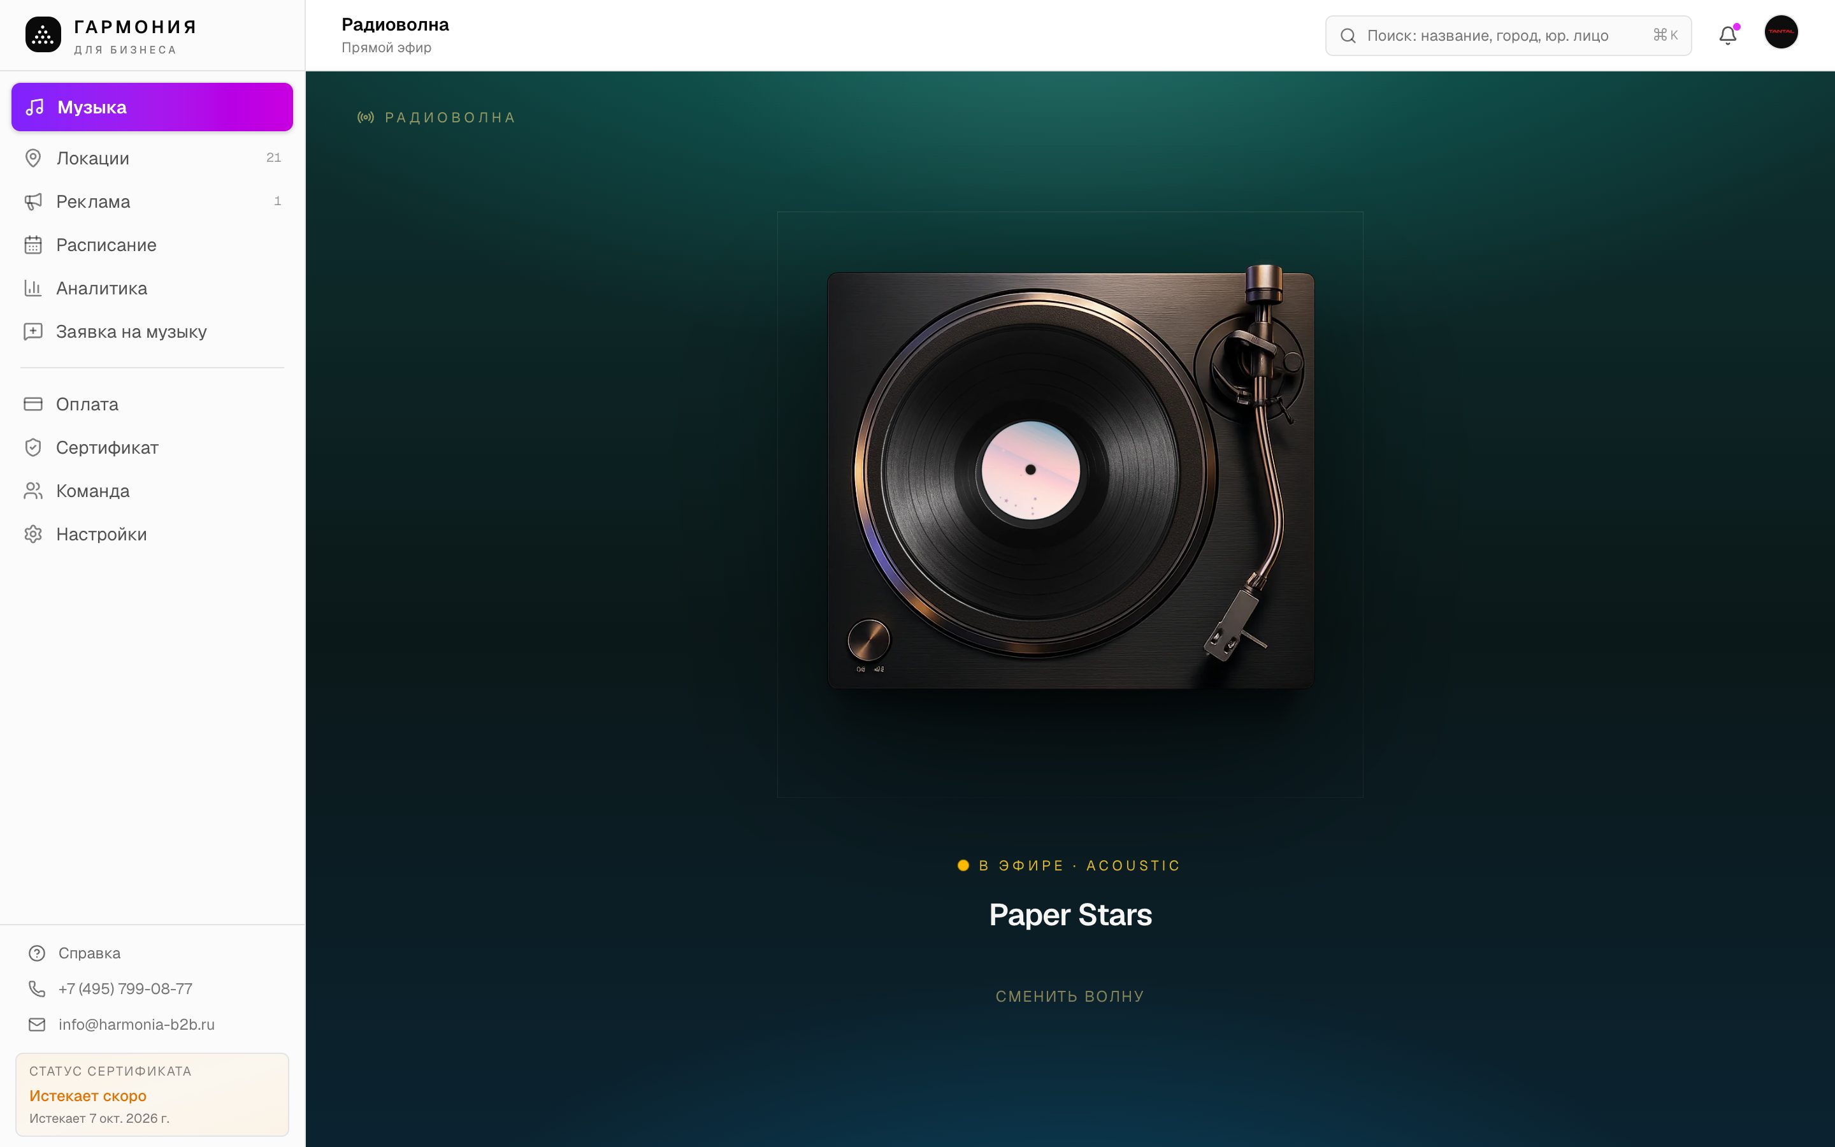Click the Гармония logo icon
Viewport: 1835px width, 1147px height.
pyautogui.click(x=43, y=35)
